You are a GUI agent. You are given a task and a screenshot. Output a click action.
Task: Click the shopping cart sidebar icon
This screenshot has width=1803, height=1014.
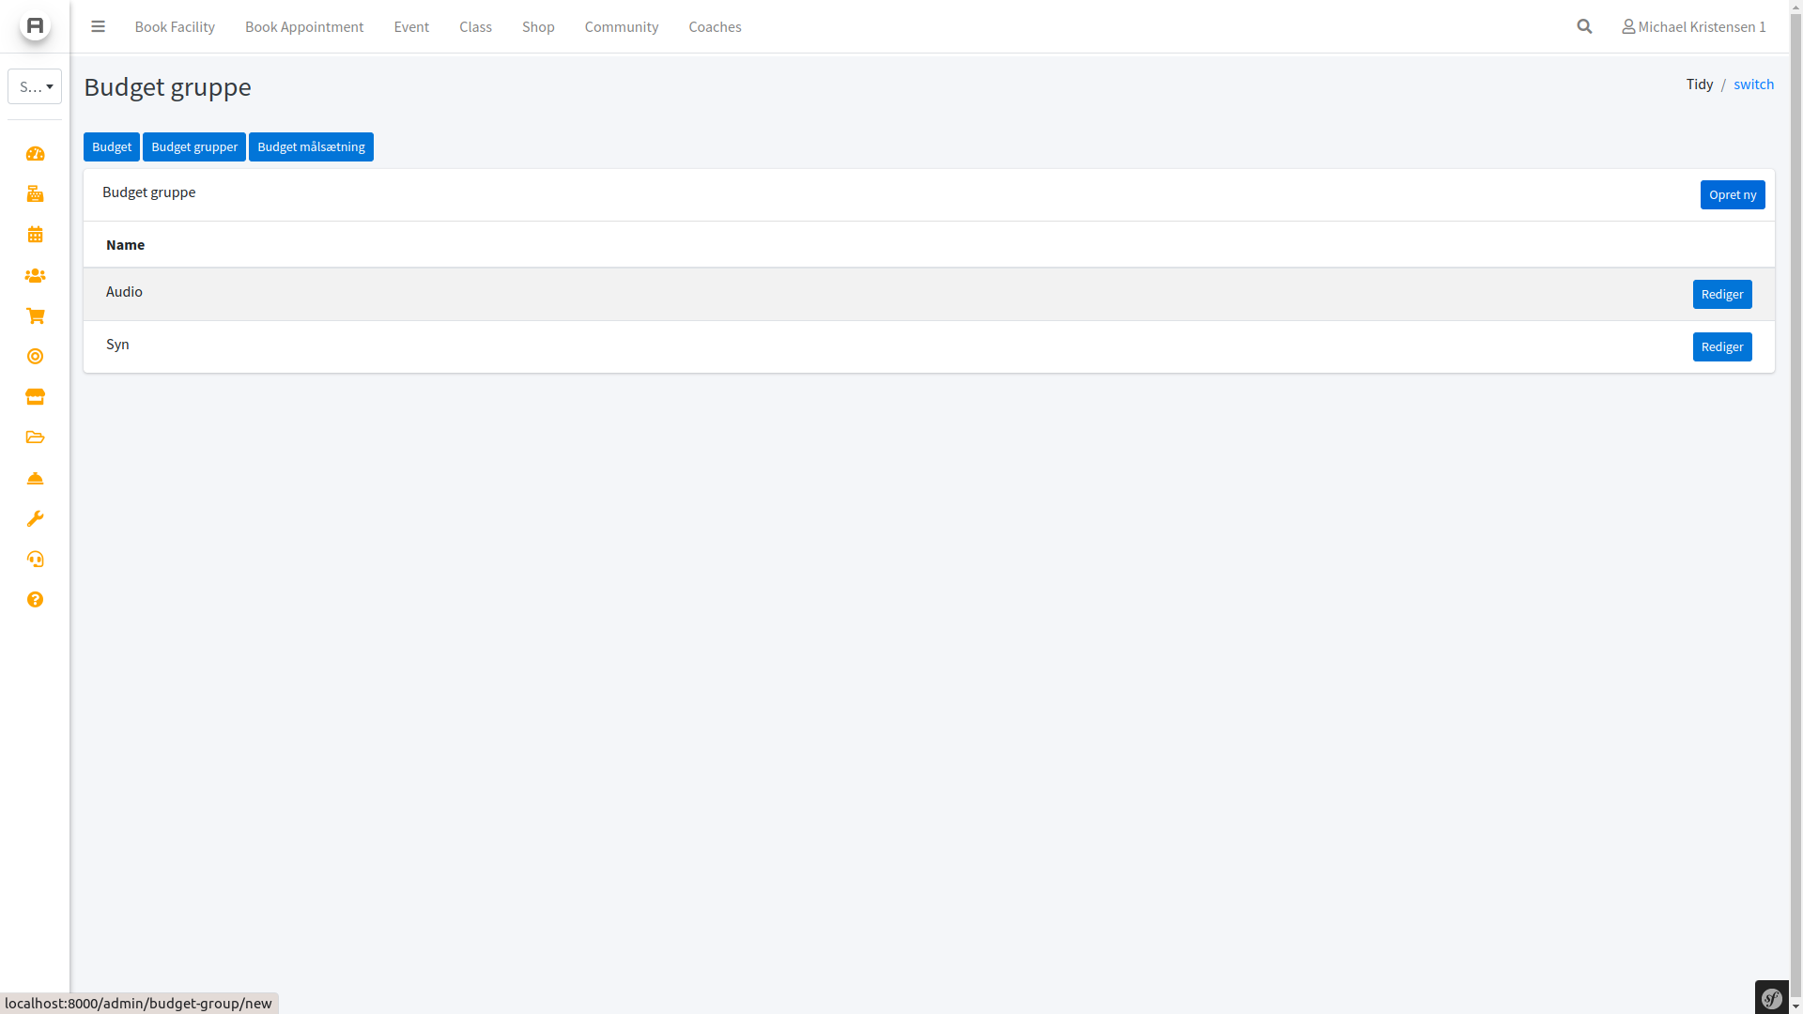35,316
